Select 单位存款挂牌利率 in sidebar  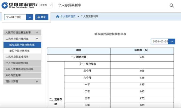(x=19, y=51)
